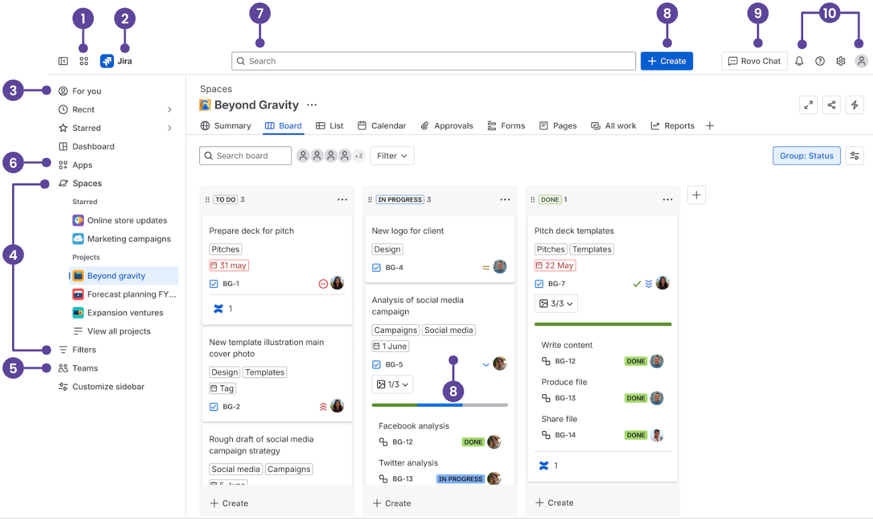Open the Filter dropdown
Image resolution: width=873 pixels, height=519 pixels.
(x=392, y=155)
